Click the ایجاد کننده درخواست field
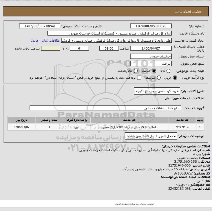Screen dimensions: 212x211 pyautogui.click(x=116, y=41)
